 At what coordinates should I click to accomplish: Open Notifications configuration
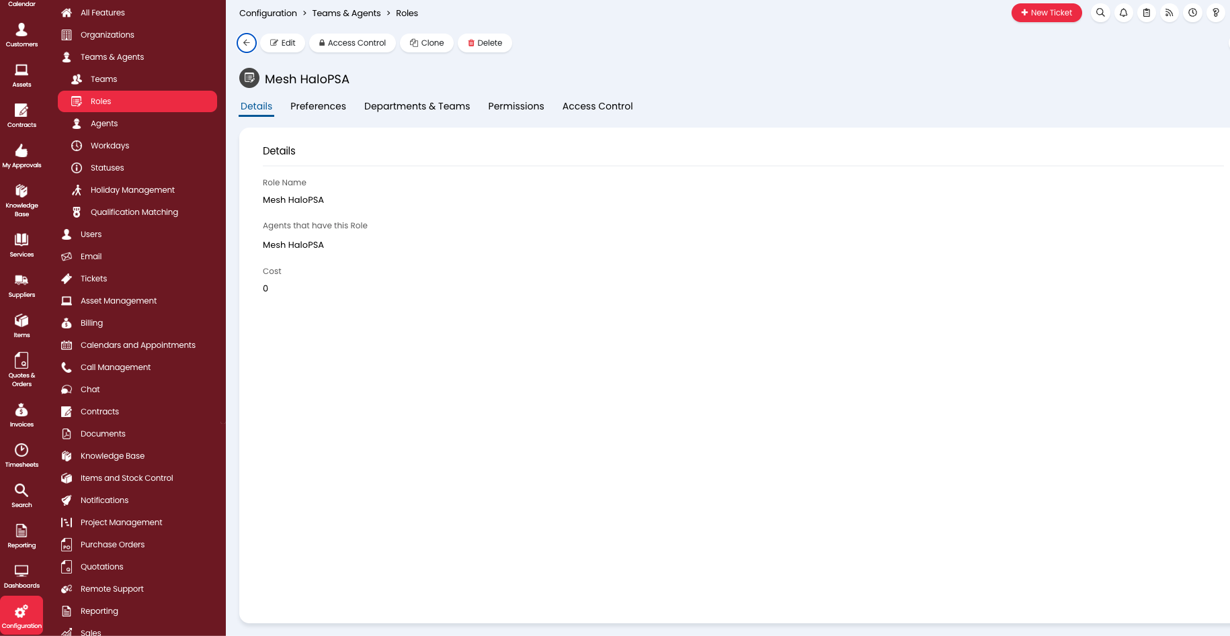(138, 500)
